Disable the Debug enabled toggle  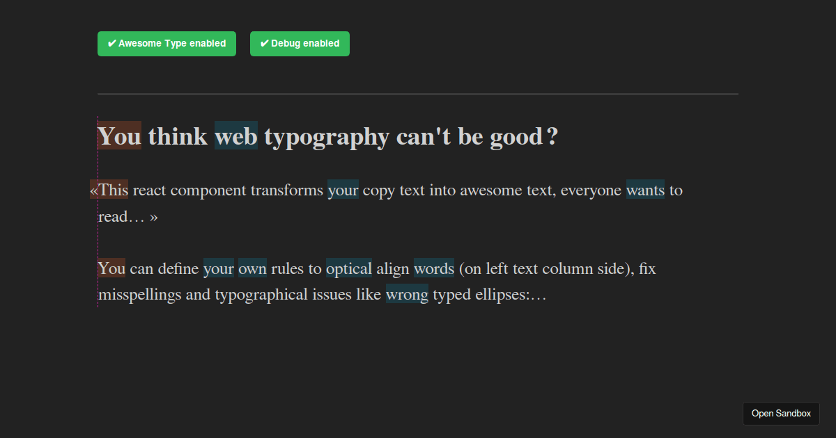pos(300,43)
